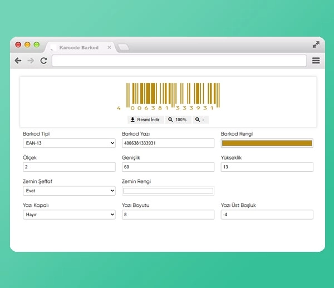Click the browser address bar
This screenshot has width=334, height=288.
click(179, 61)
